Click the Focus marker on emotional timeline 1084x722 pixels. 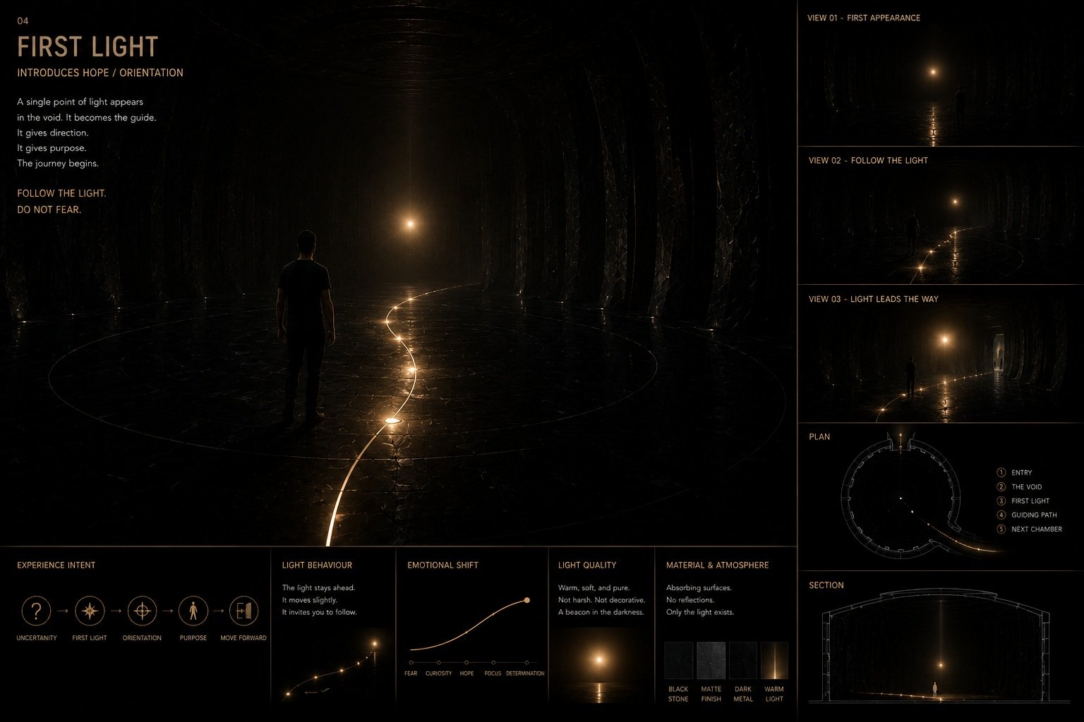coord(493,663)
